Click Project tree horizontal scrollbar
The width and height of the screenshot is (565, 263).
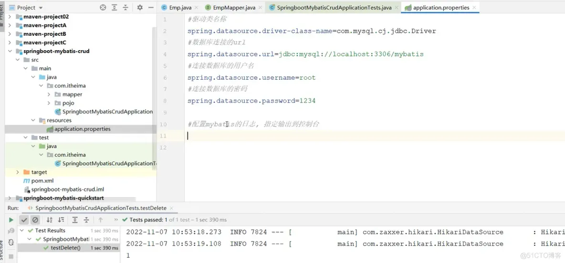coord(71,199)
